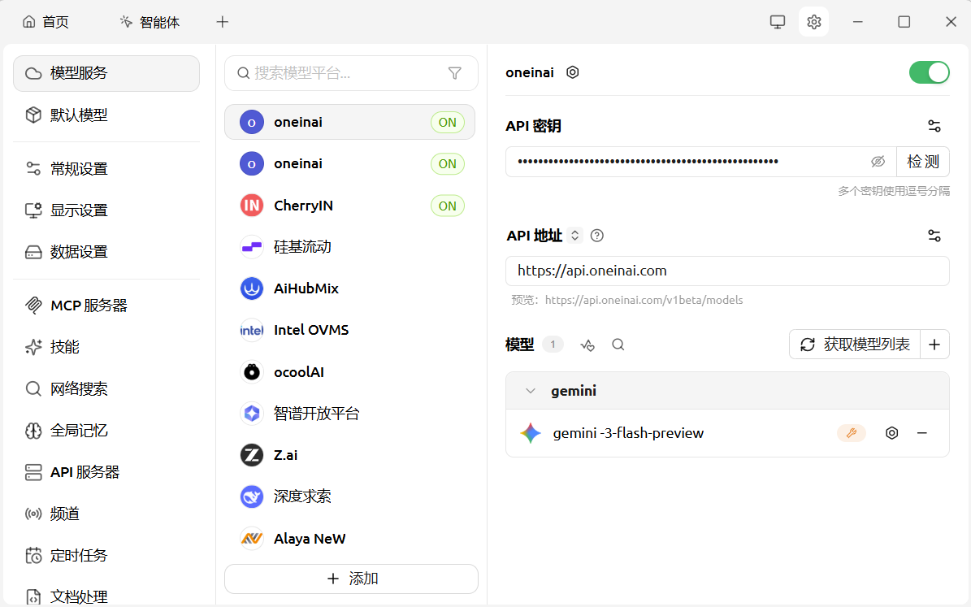This screenshot has height=607, width=971.
Task: Open API 地址 settings sliders icon
Action: click(934, 236)
